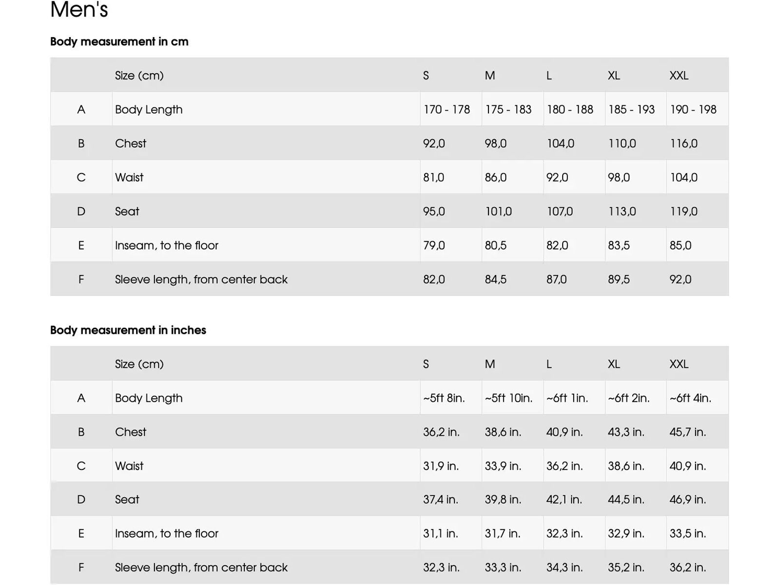The height and width of the screenshot is (585, 780).
Task: Click the "Body measurement in cm" heading
Action: [119, 41]
